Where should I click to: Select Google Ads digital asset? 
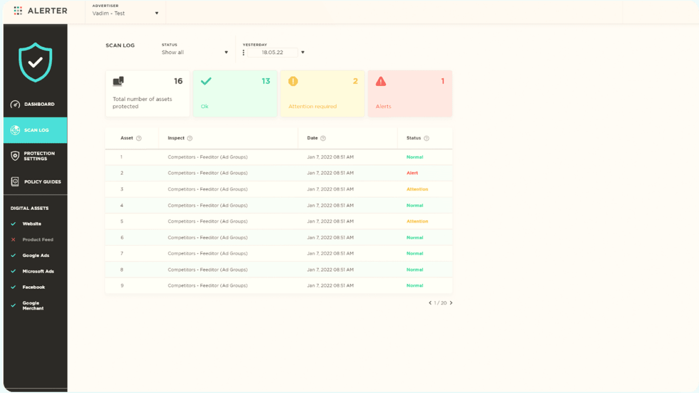pyautogui.click(x=36, y=255)
